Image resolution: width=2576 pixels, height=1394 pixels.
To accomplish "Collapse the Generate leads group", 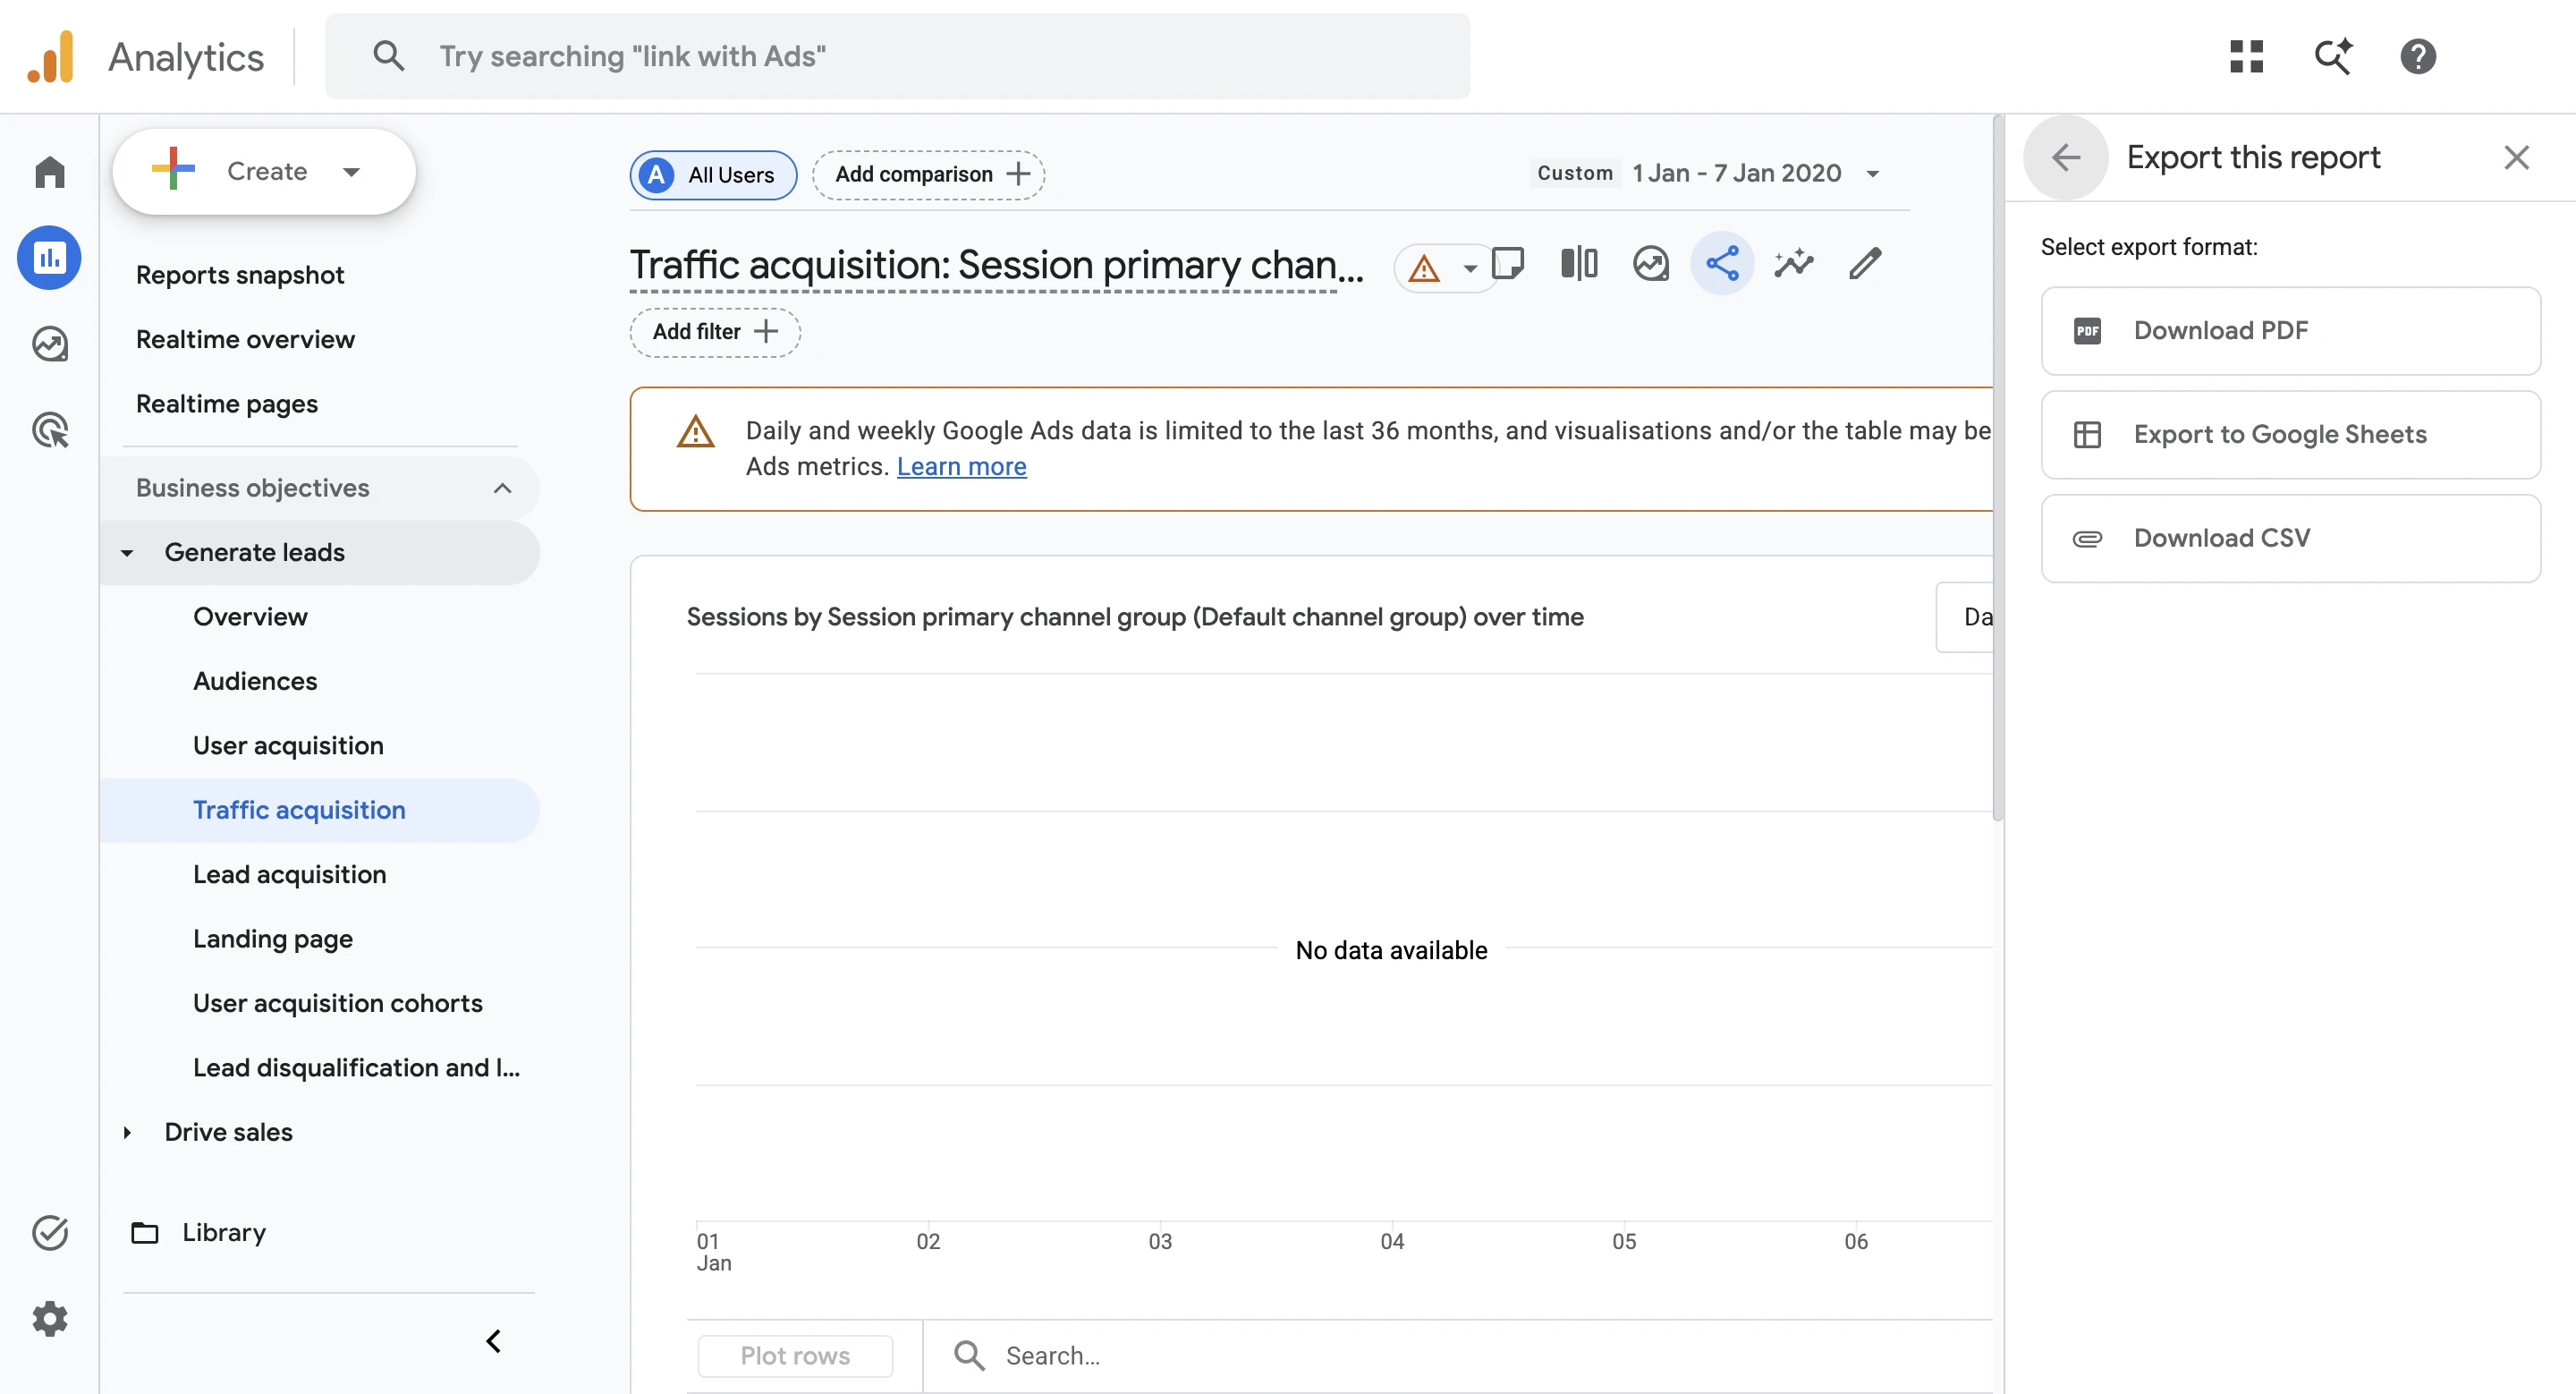I will 126,552.
